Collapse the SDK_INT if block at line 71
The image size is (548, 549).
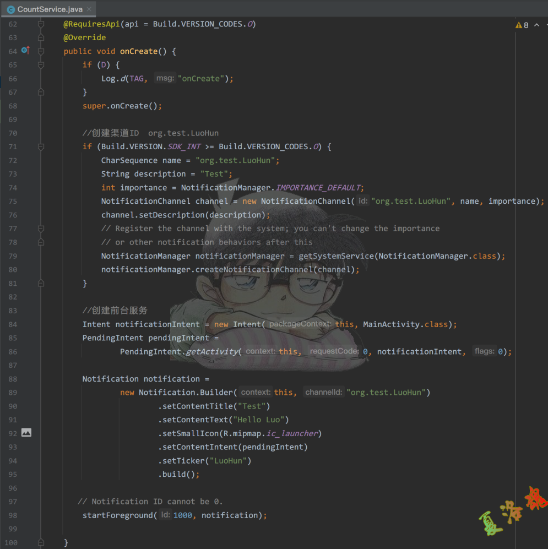tap(41, 147)
